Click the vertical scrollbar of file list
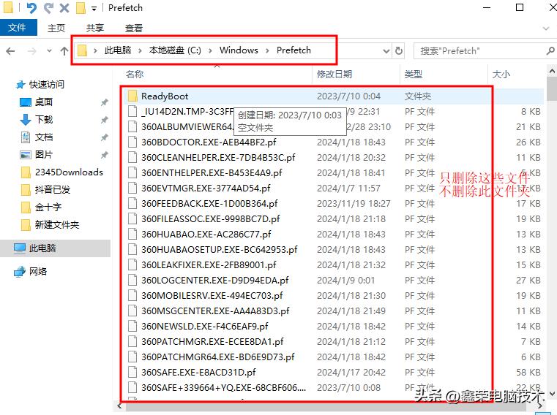The height and width of the screenshot is (415, 557). (550, 219)
